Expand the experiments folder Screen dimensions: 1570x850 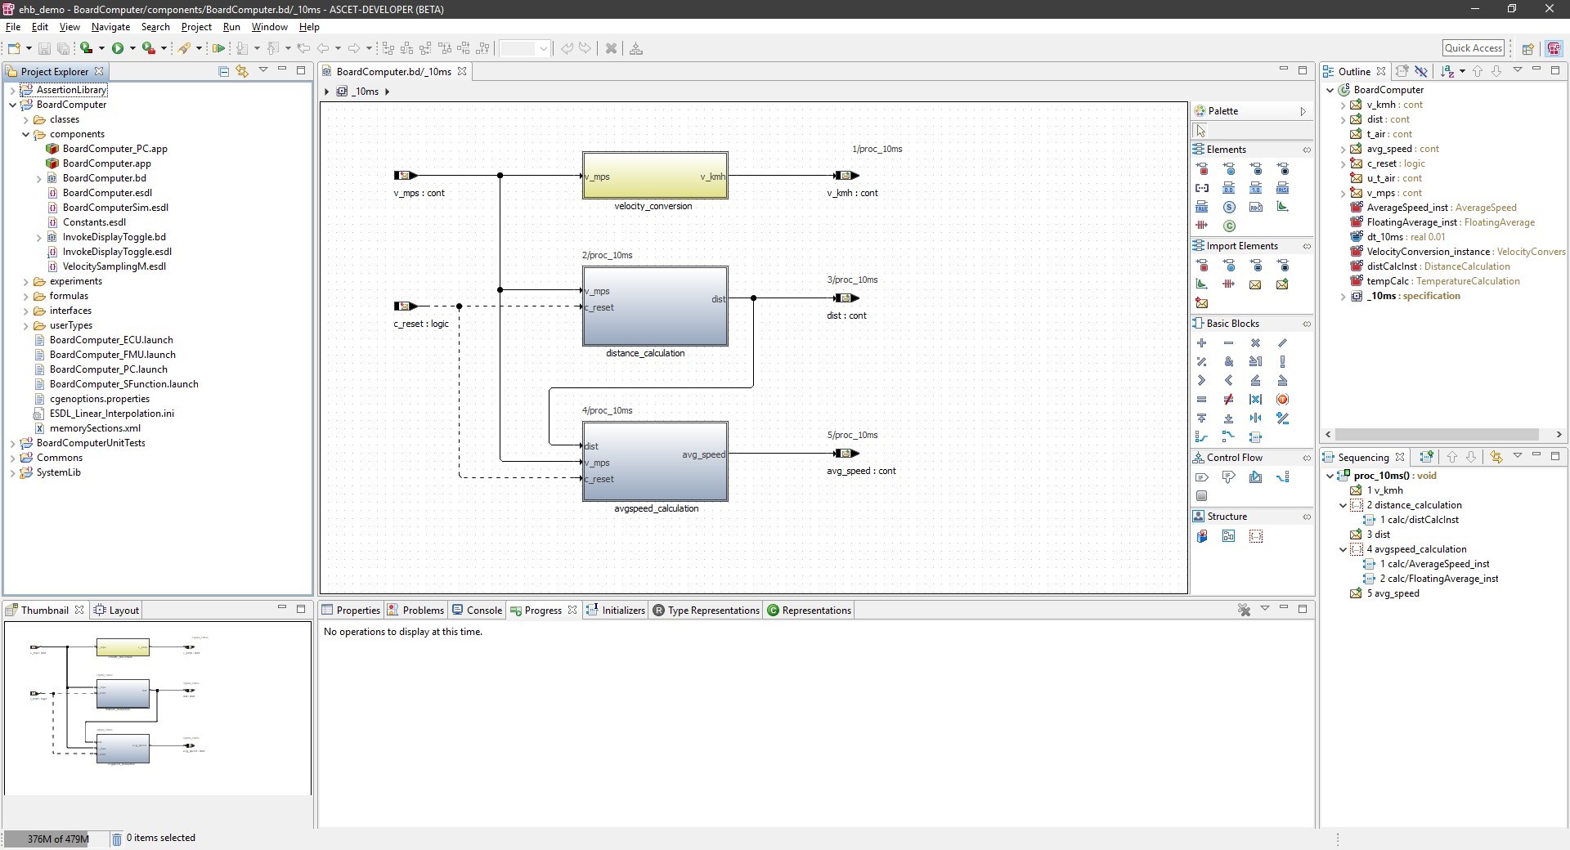click(x=26, y=281)
